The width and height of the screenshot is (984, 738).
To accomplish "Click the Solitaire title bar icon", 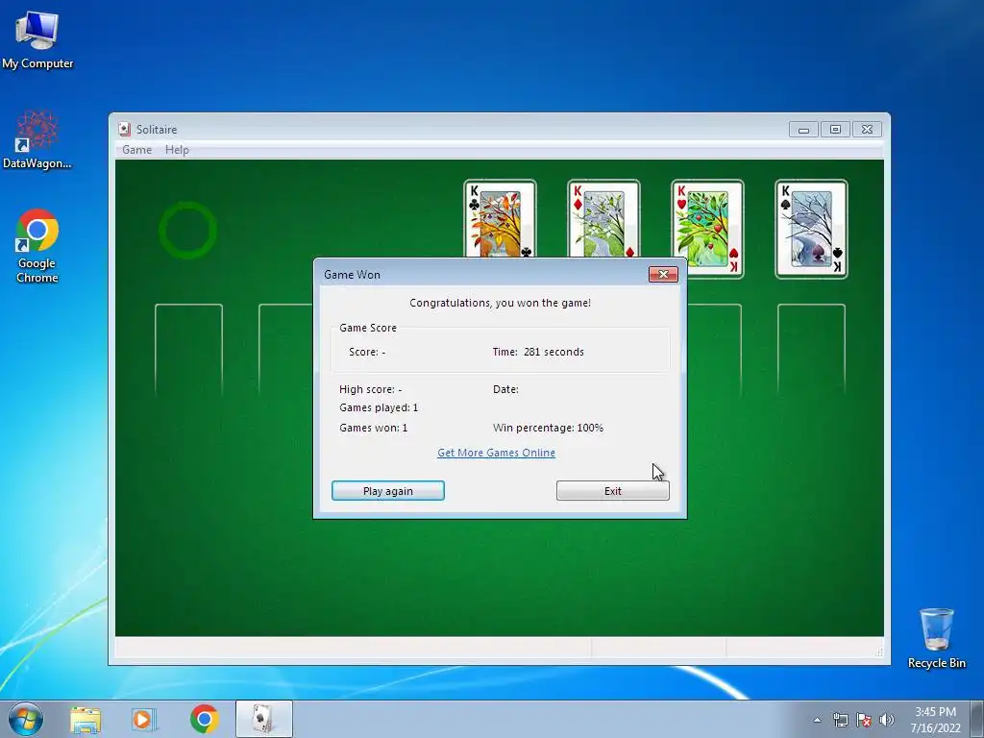I will [x=124, y=130].
